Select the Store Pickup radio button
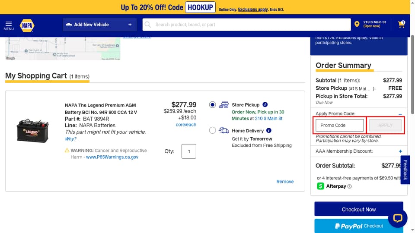415x233 pixels. tap(212, 104)
